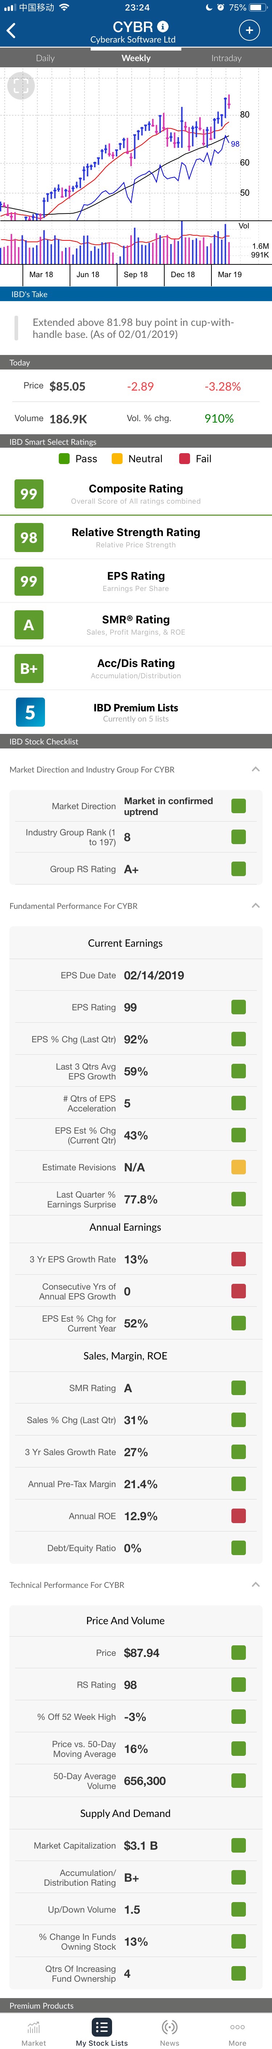Viewport: 272px width, 2049px height.
Task: Tap the green Pass legend swatch
Action: [x=65, y=459]
